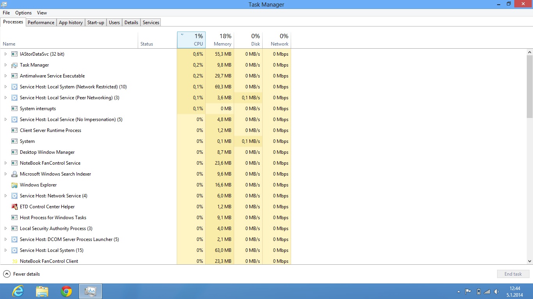This screenshot has width=533, height=299.
Task: Open the View menu
Action: pos(42,13)
